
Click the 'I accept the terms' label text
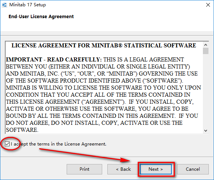click(58, 144)
